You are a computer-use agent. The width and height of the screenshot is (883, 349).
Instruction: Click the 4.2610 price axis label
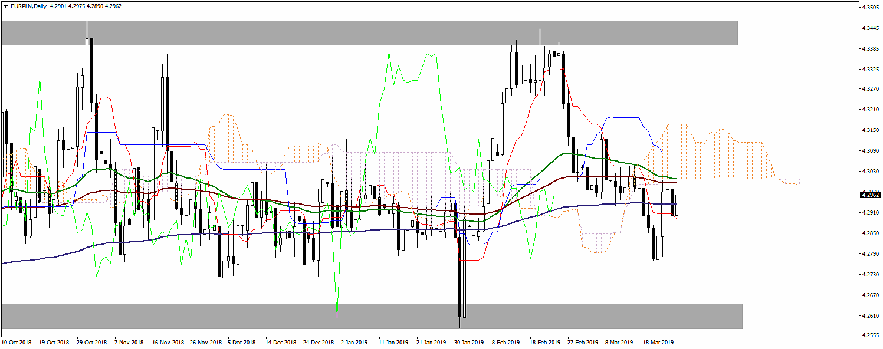871,315
